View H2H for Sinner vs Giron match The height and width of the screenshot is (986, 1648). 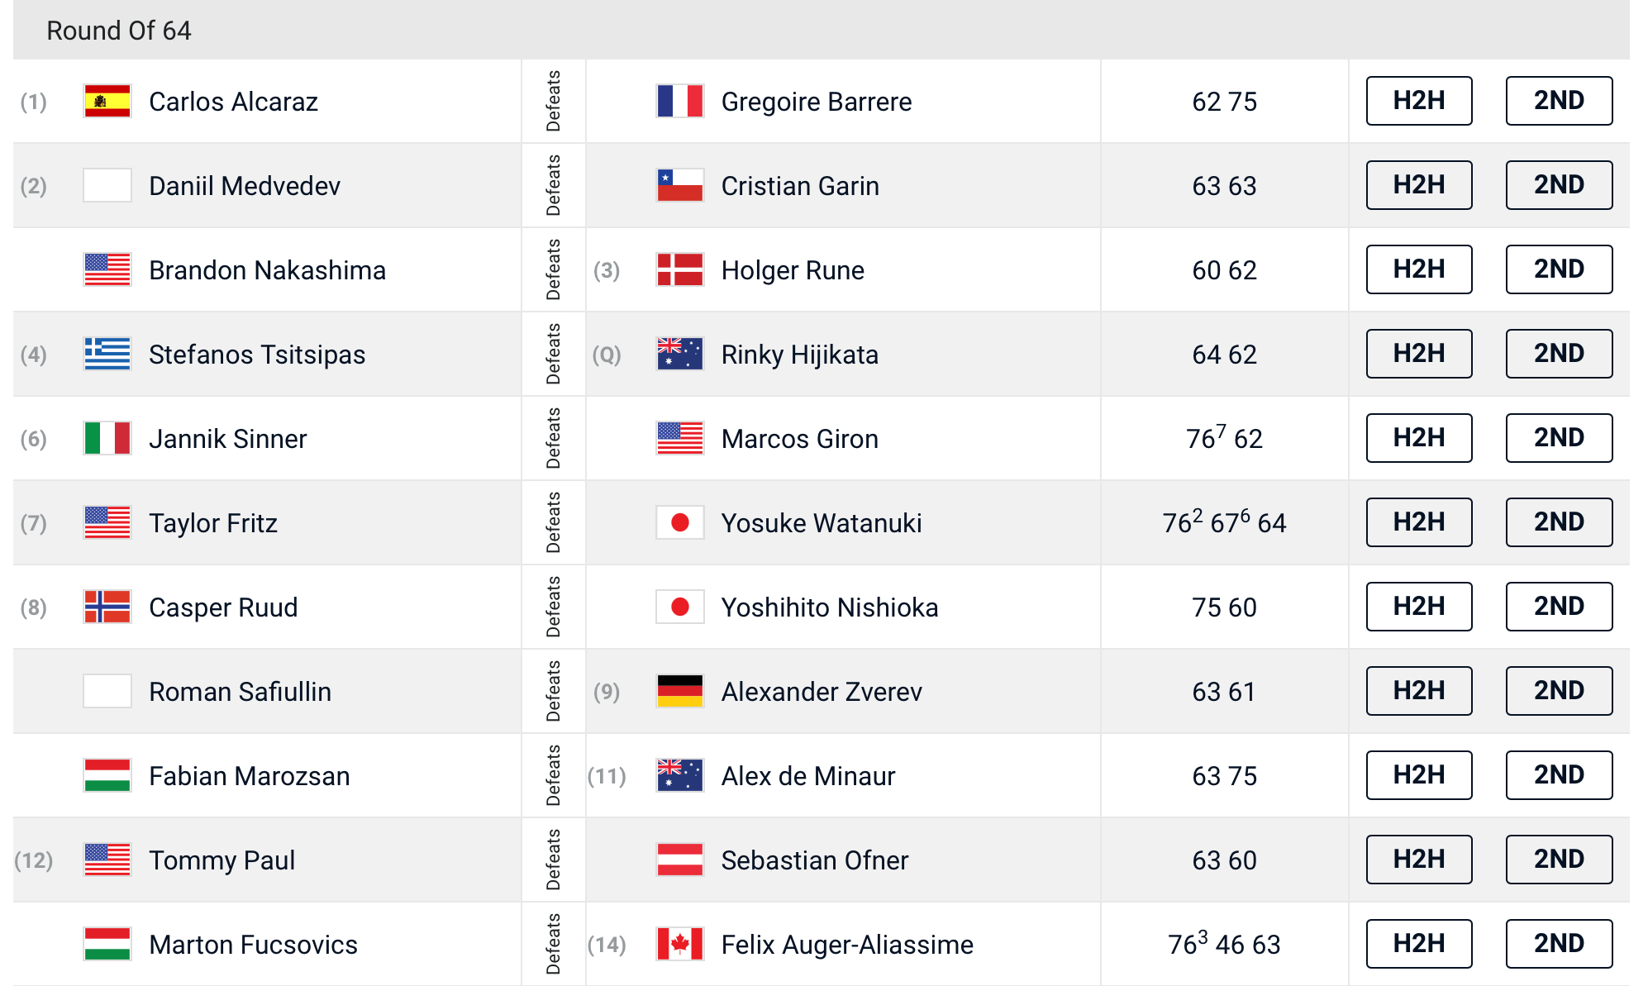coord(1419,438)
